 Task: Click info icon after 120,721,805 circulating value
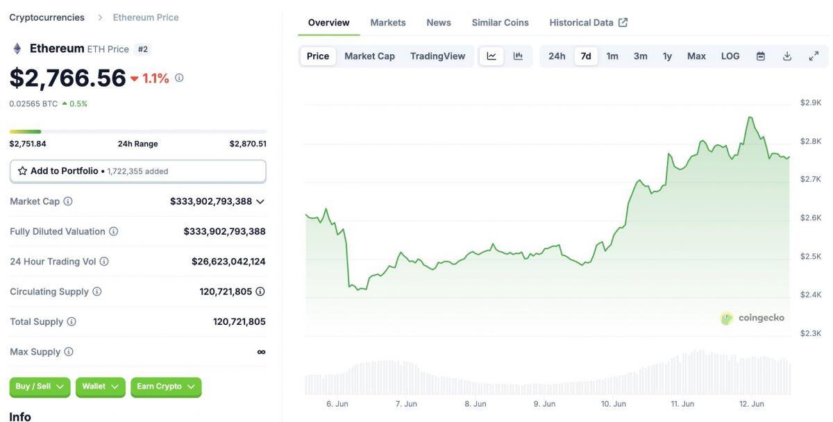pyautogui.click(x=260, y=292)
